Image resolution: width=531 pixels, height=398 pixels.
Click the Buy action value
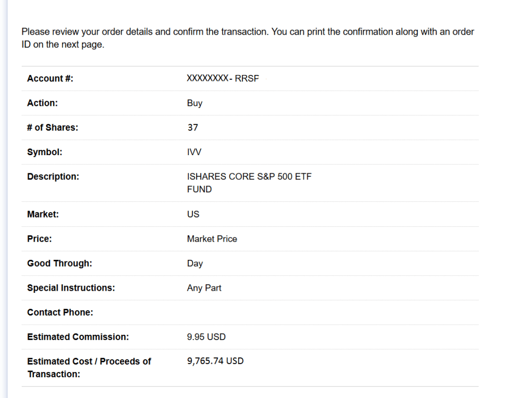tap(195, 103)
